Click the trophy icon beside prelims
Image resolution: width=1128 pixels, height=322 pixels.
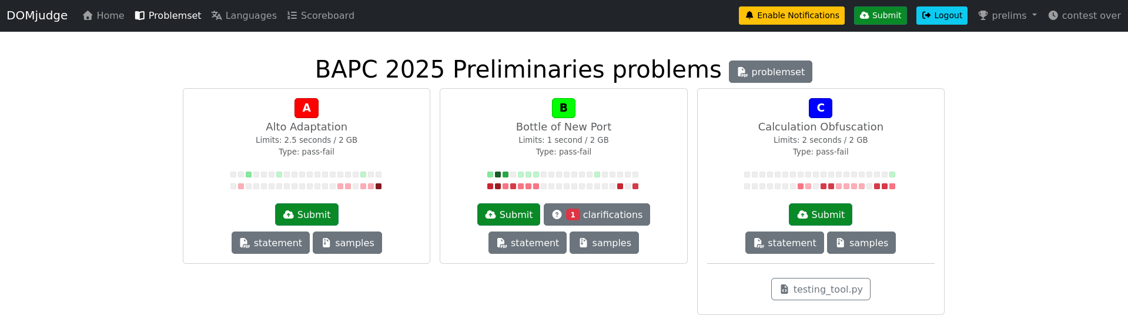(x=982, y=15)
